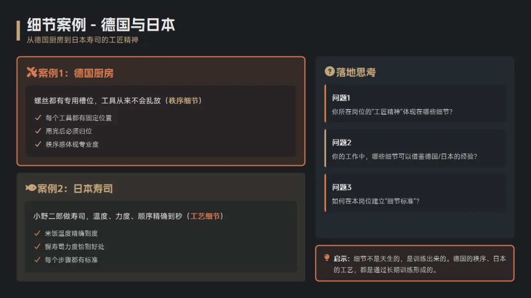
Task: Select the 问题1 card
Action: tap(415, 103)
